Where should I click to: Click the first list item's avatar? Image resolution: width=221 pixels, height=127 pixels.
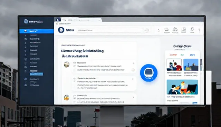[x=67, y=65]
